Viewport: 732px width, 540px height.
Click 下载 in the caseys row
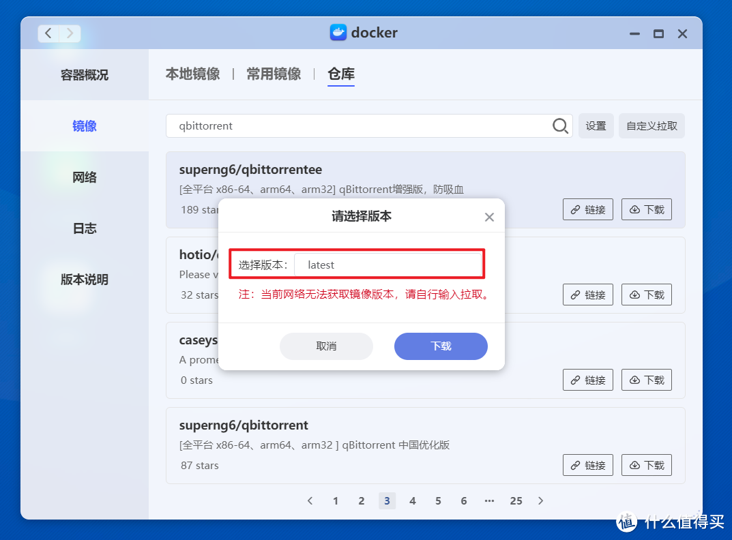coord(646,380)
